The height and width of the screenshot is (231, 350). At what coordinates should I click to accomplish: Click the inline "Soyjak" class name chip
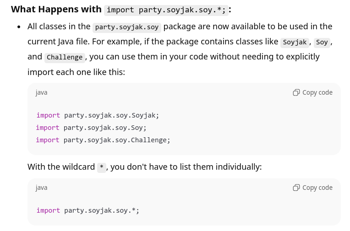[295, 42]
